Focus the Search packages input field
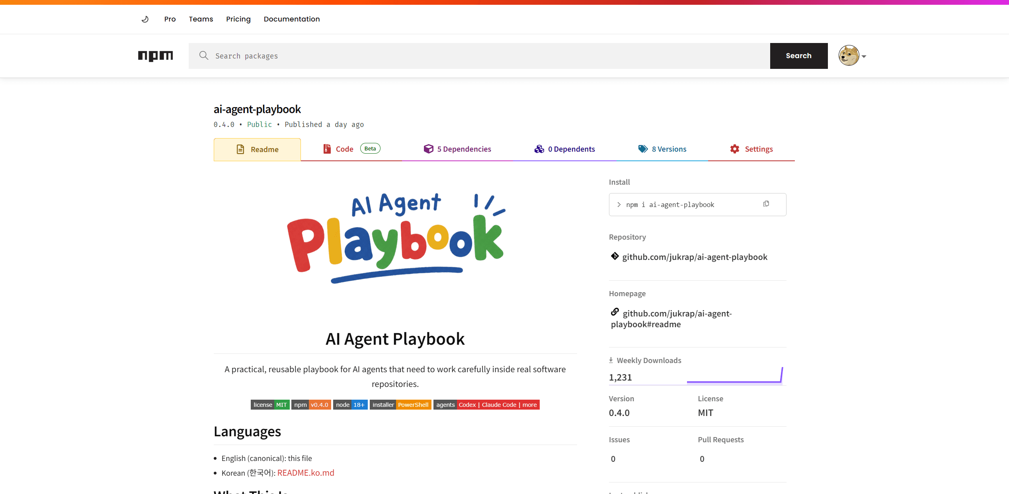Viewport: 1009px width, 494px height. tap(479, 56)
